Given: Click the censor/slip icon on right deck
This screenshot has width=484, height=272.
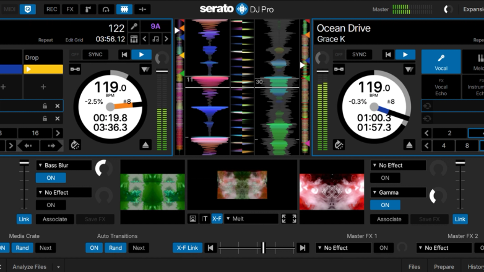Looking at the screenshot, I should tap(339, 145).
